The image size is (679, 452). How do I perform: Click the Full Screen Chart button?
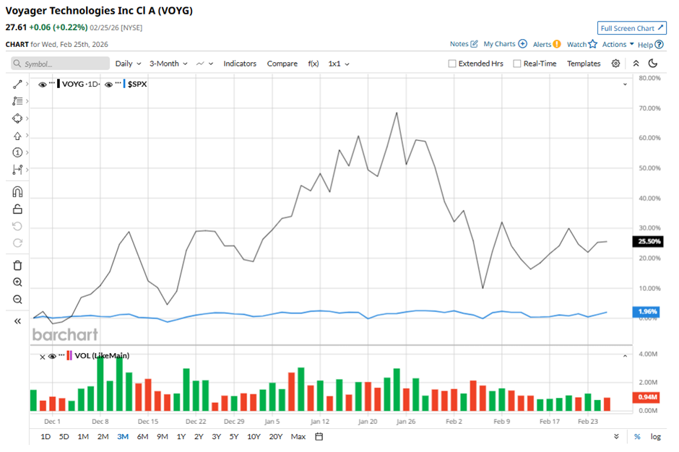click(x=631, y=28)
